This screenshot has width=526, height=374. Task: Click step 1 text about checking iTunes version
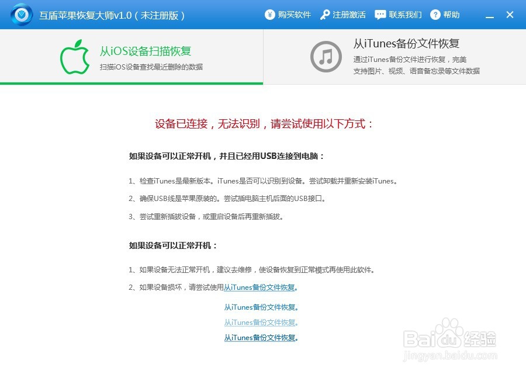click(263, 181)
